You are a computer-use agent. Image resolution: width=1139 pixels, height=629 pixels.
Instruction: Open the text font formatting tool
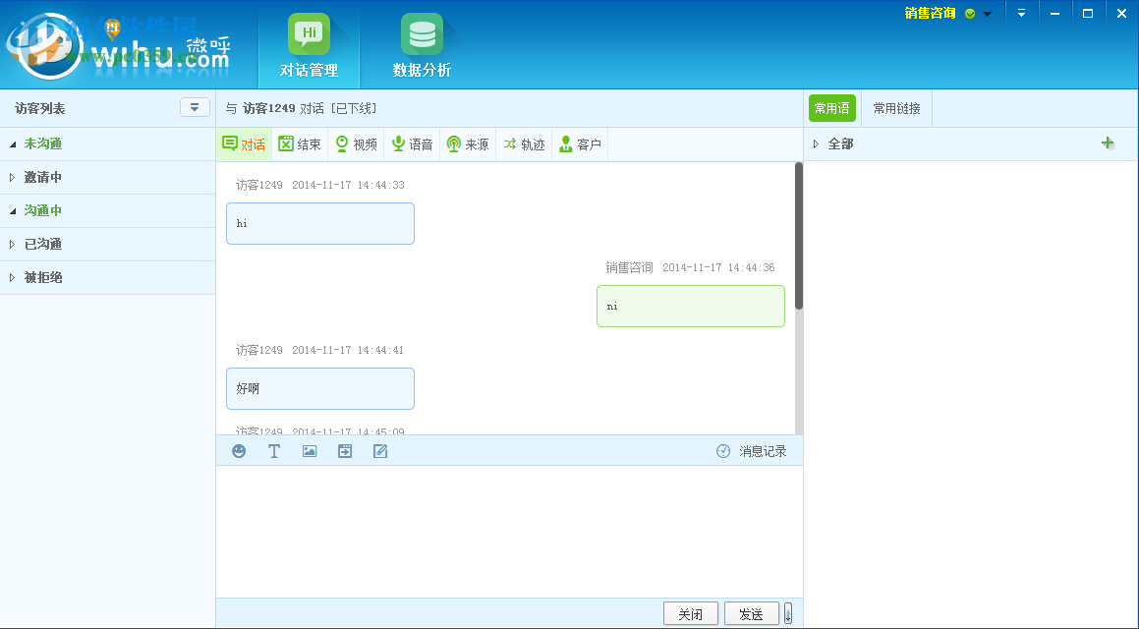coord(274,451)
